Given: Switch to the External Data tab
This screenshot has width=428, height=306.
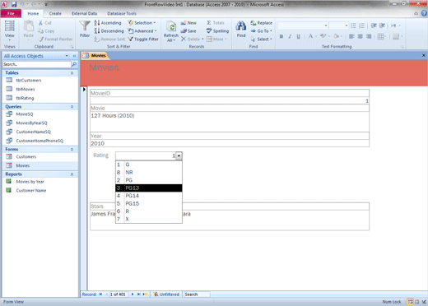Looking at the screenshot, I should pyautogui.click(x=84, y=13).
